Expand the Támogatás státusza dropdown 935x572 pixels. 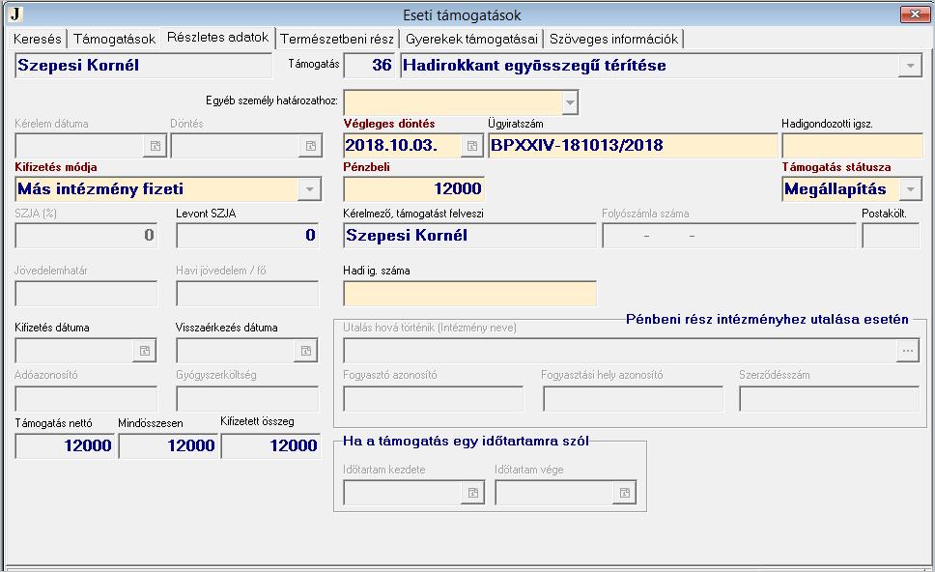tap(911, 189)
